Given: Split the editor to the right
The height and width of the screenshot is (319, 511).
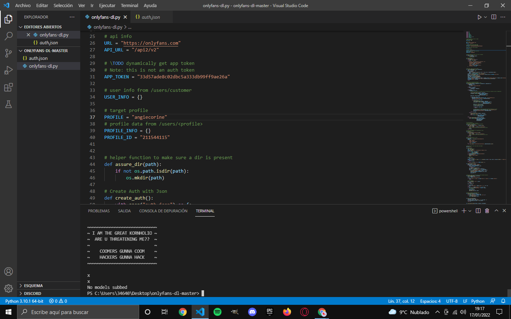Looking at the screenshot, I should [494, 17].
